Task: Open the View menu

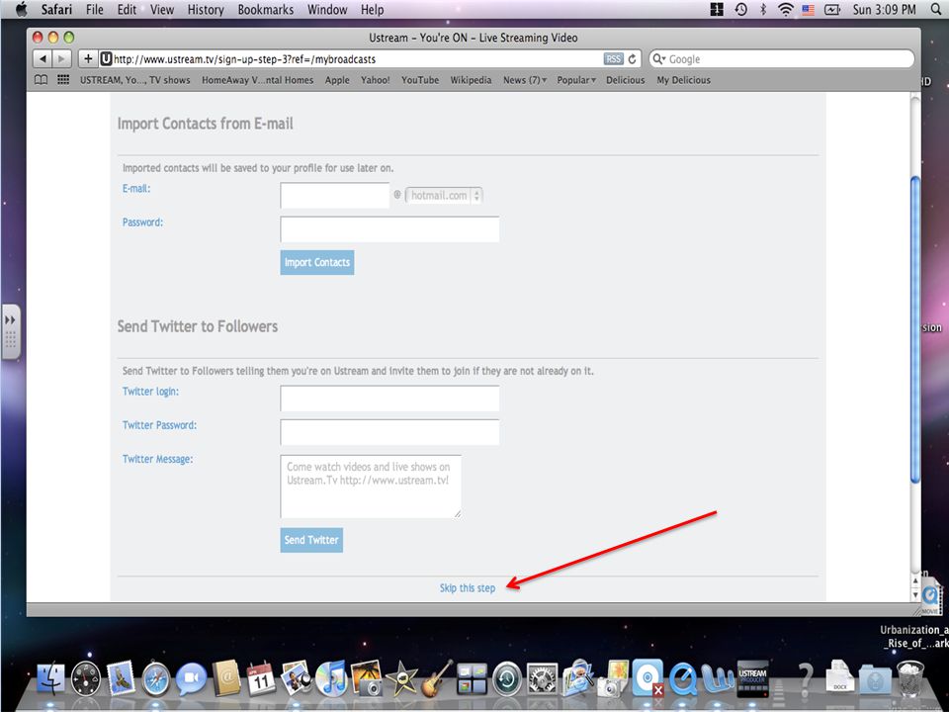Action: pyautogui.click(x=161, y=9)
